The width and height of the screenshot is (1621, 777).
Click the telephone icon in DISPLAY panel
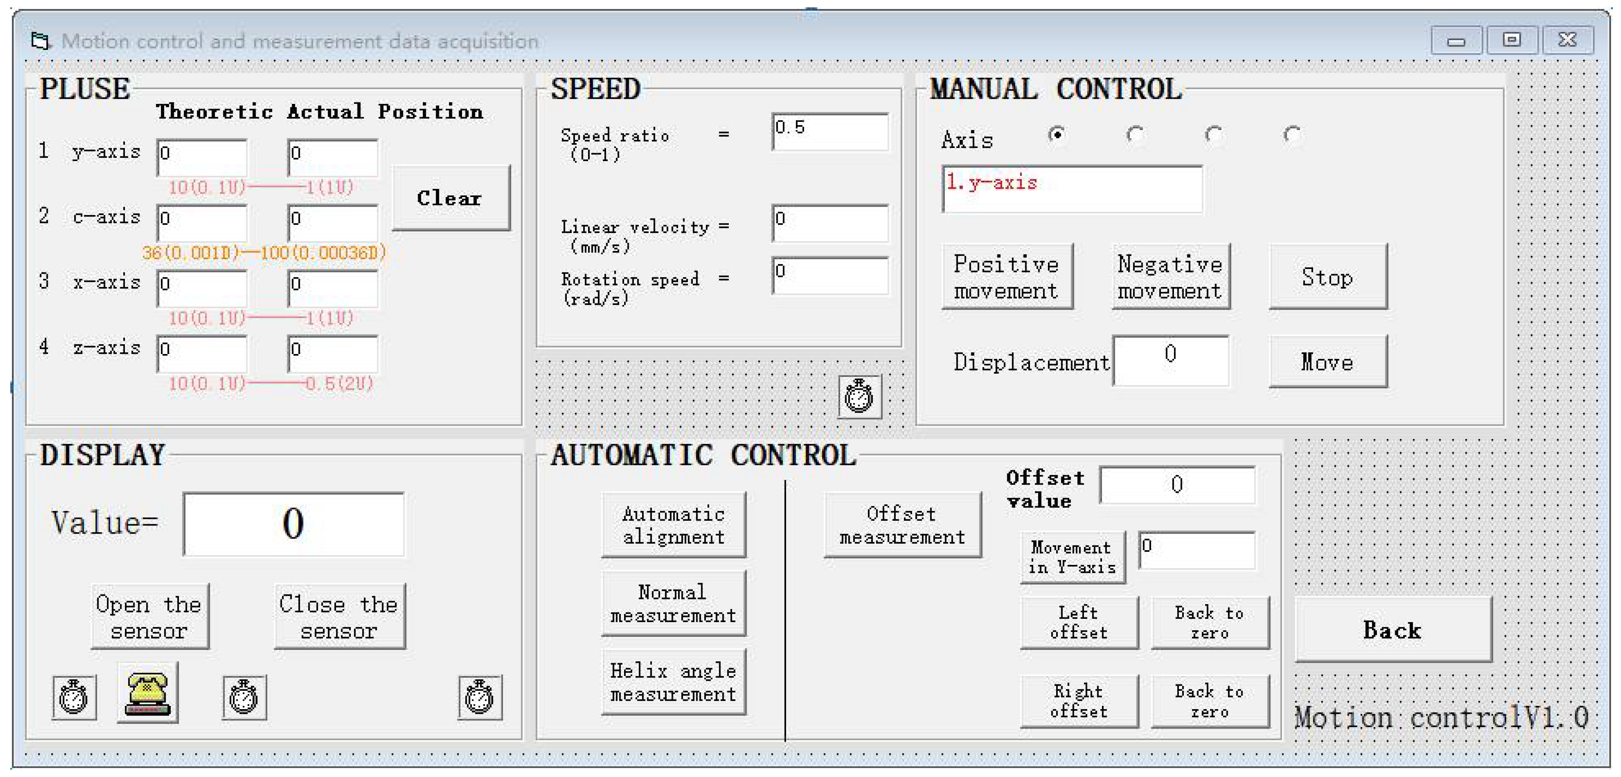coord(147,693)
